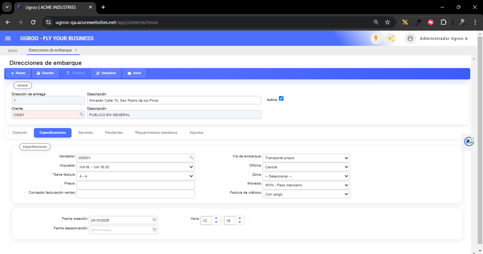
Task: Click the sparkle AI assistant icon
Action: 391,38
